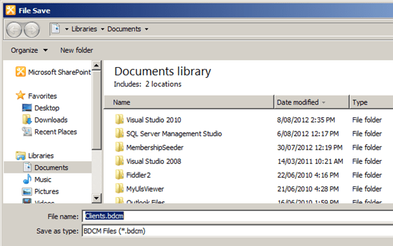393x246 pixels.
Task: Click the New folder button
Action: pyautogui.click(x=77, y=50)
